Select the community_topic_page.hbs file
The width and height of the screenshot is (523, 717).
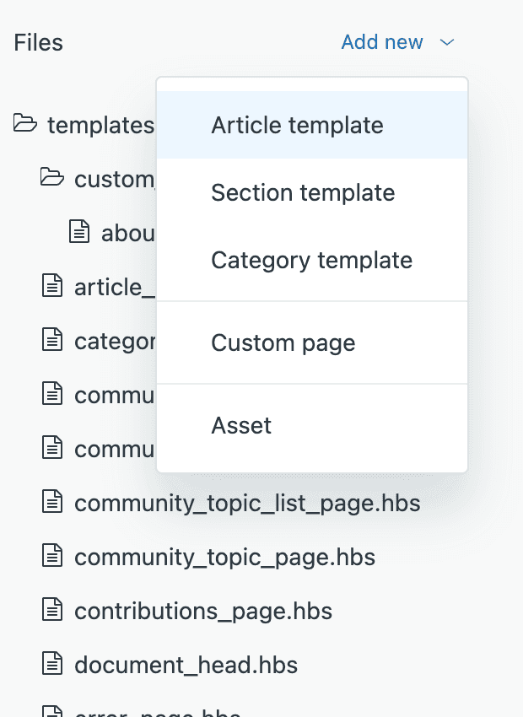pos(225,556)
